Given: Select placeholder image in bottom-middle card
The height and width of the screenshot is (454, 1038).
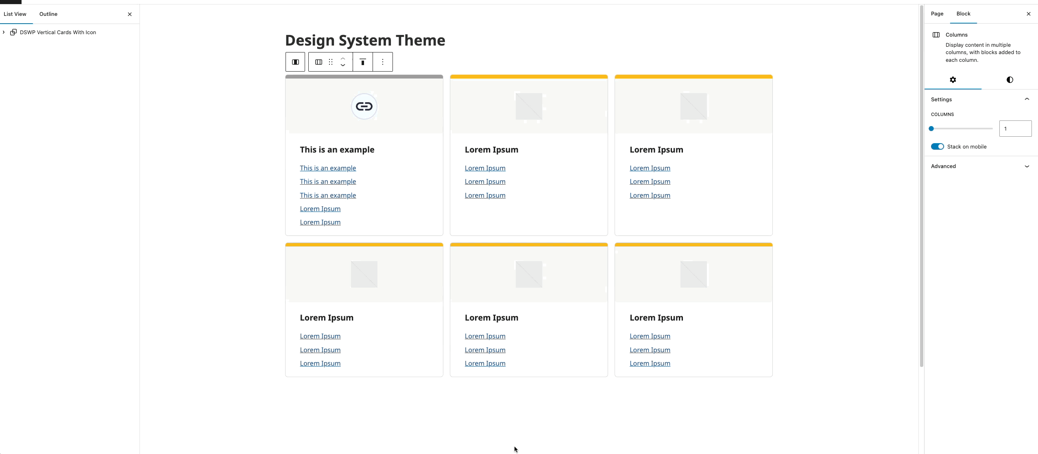Looking at the screenshot, I should click(x=529, y=275).
